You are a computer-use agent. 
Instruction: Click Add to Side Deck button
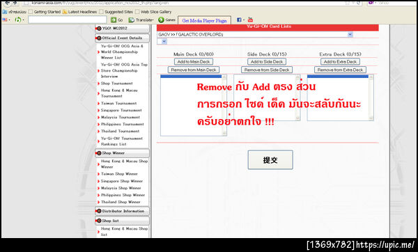coord(267,62)
